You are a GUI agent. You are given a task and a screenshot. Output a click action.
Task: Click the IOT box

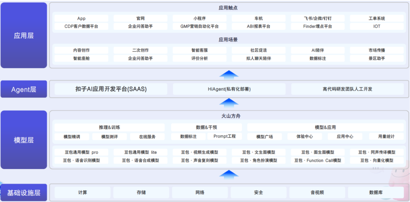coord(377,27)
